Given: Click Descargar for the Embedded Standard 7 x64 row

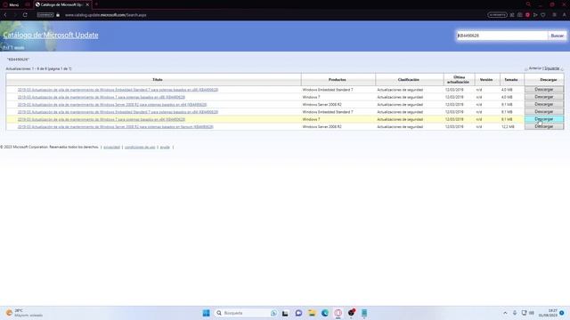Looking at the screenshot, I should tap(544, 112).
